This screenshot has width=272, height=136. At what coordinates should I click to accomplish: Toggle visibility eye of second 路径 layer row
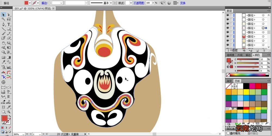point(228,19)
